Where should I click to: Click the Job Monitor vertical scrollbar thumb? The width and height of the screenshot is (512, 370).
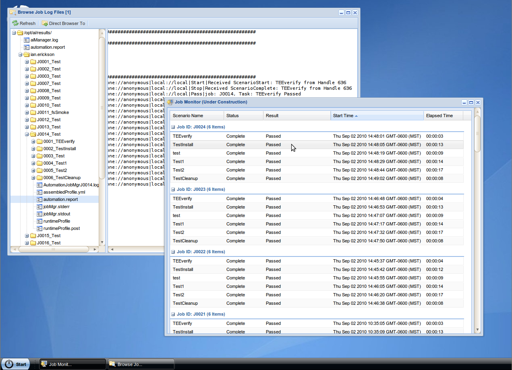point(477,134)
